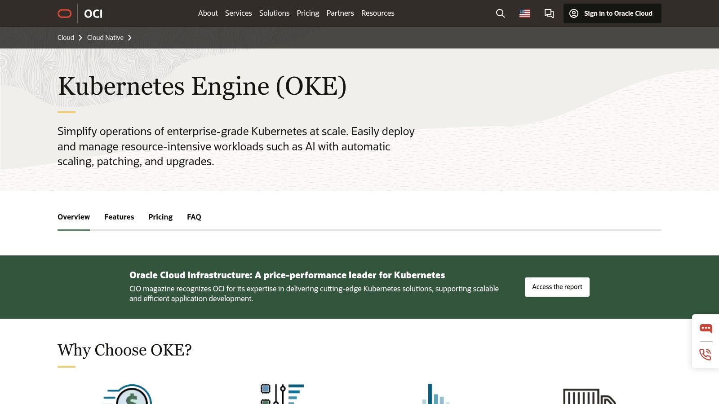Follow the Cloud breadcrumb link
Viewport: 719px width, 404px height.
65,38
